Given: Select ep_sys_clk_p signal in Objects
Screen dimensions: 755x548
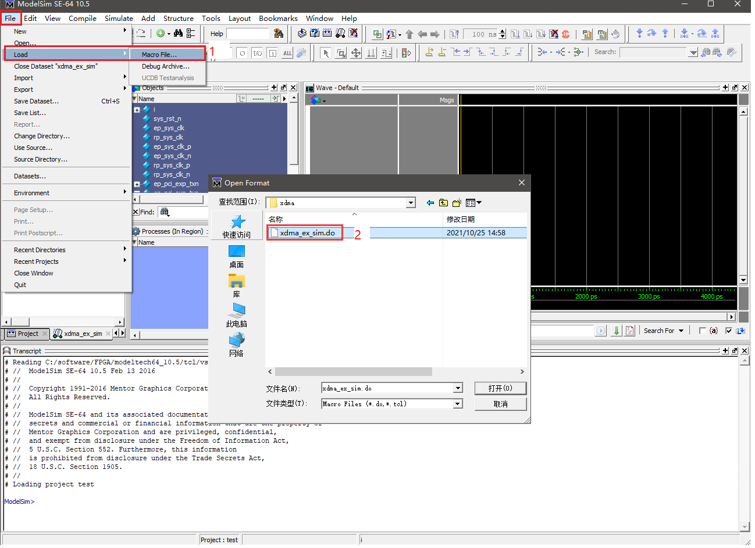Looking at the screenshot, I should click(172, 146).
